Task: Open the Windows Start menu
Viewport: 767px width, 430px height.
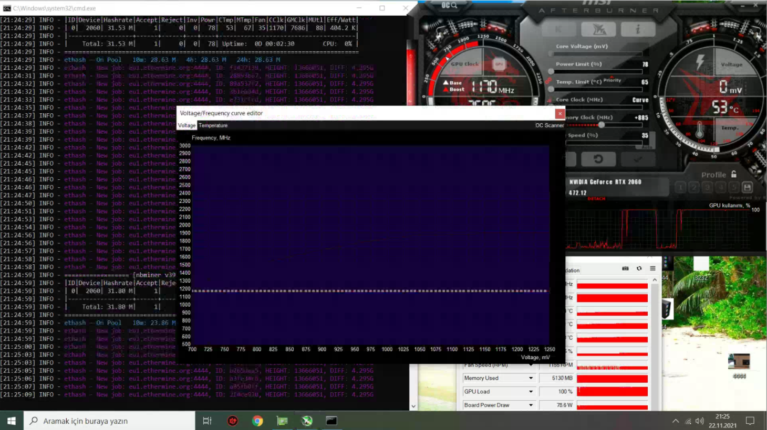Action: click(x=12, y=421)
